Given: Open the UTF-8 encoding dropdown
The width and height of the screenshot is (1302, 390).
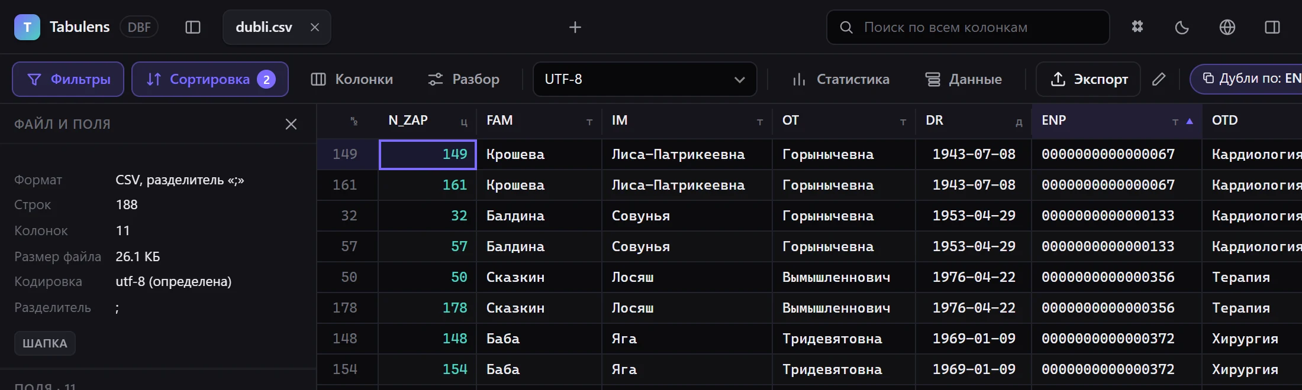Looking at the screenshot, I should 645,79.
